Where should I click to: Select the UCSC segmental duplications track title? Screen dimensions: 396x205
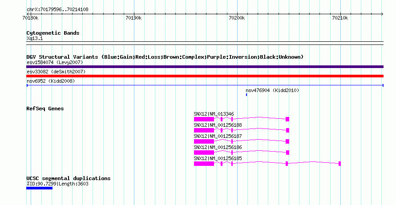coord(69,178)
